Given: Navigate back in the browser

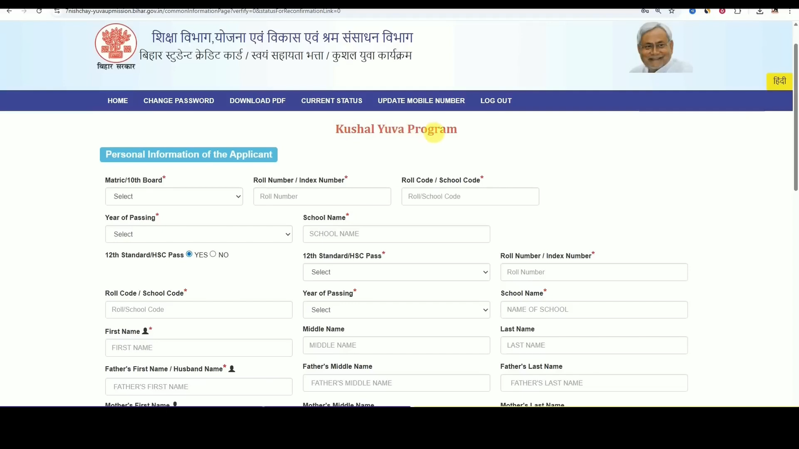Looking at the screenshot, I should 9,11.
